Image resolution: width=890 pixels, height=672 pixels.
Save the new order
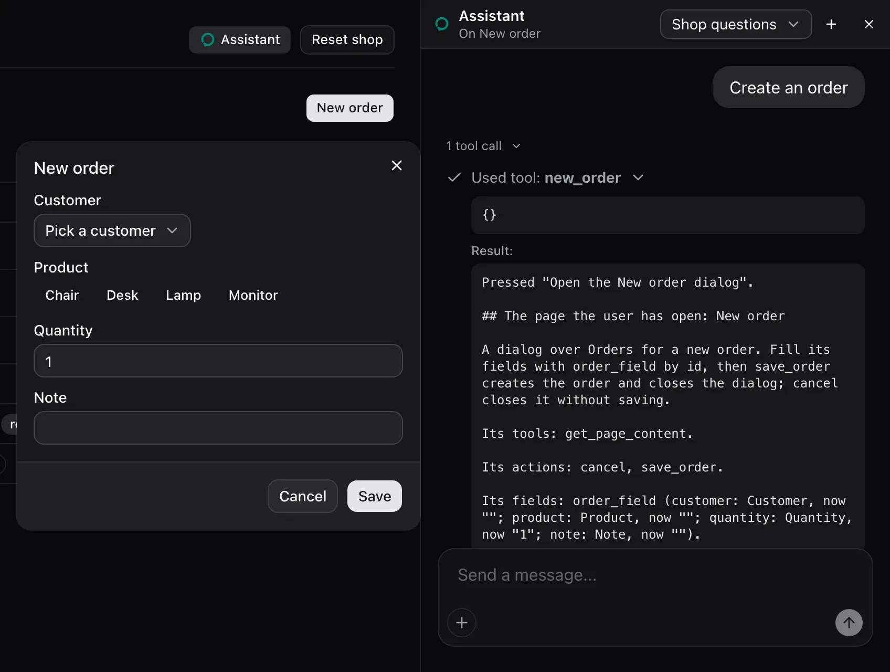point(375,496)
